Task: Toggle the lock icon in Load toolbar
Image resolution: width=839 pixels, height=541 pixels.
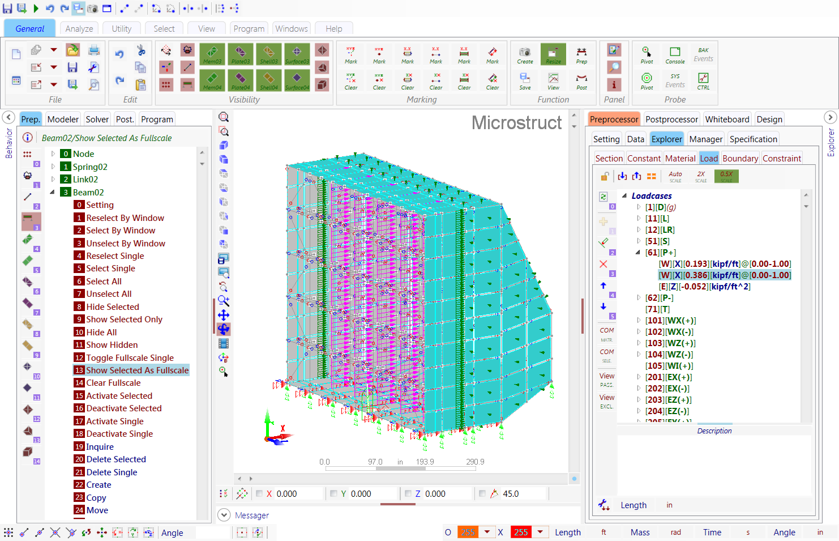Action: pyautogui.click(x=605, y=176)
